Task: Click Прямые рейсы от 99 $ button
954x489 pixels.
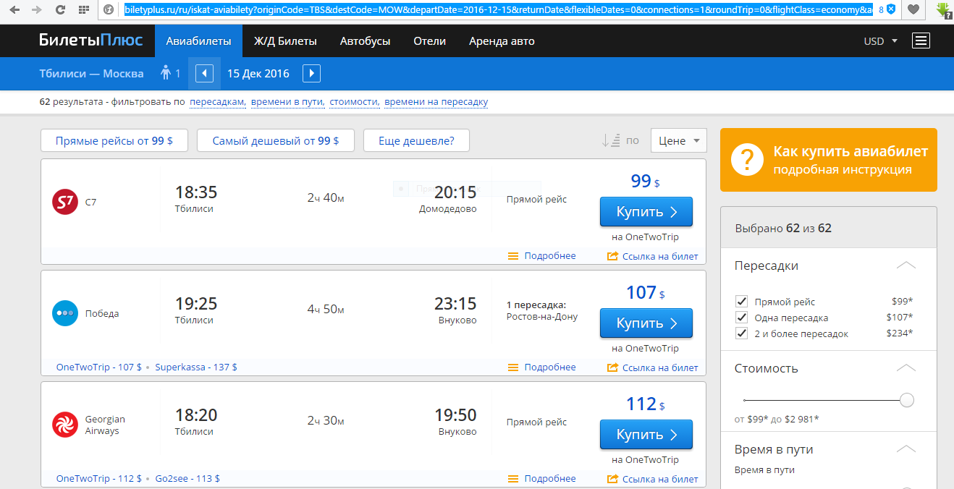Action: coord(114,140)
